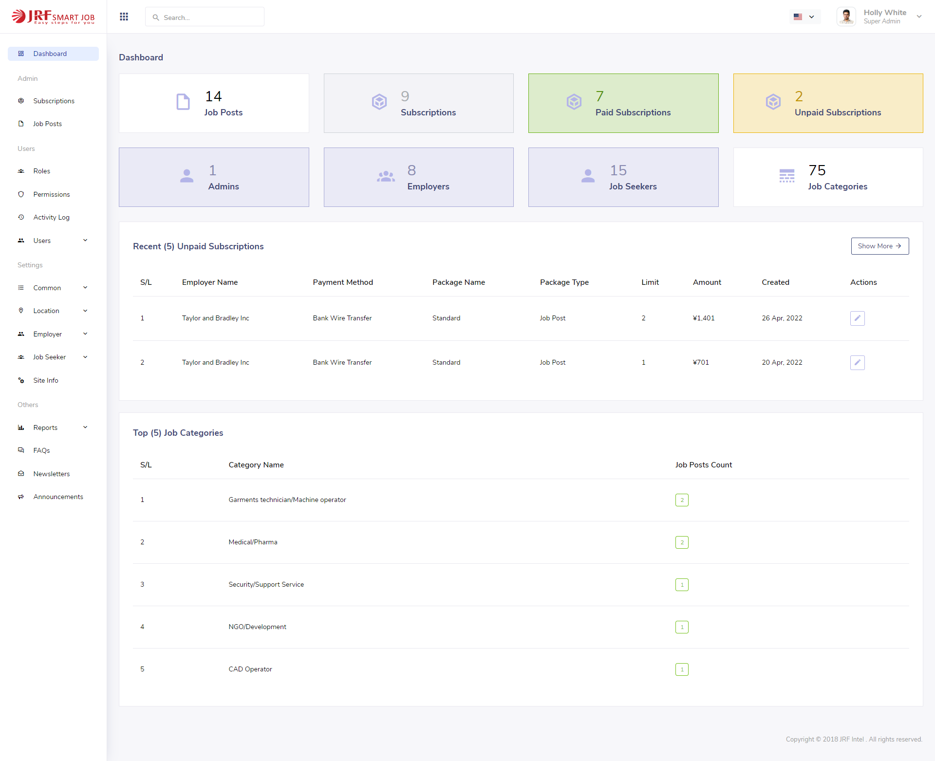This screenshot has height=761, width=935.
Task: Open Site Info in the sidebar
Action: [x=53, y=380]
